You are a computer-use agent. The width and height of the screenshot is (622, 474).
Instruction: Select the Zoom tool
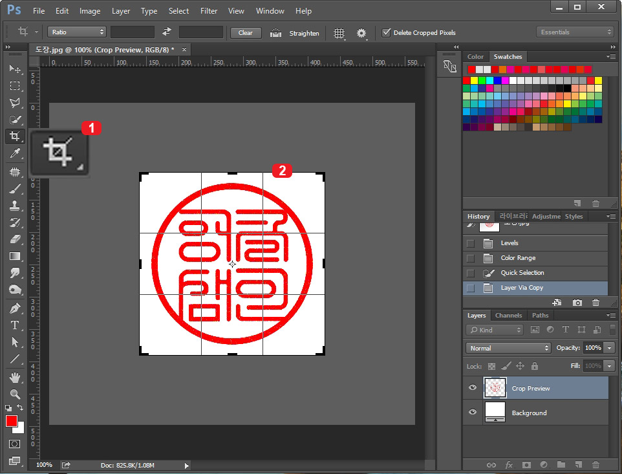[x=15, y=394]
